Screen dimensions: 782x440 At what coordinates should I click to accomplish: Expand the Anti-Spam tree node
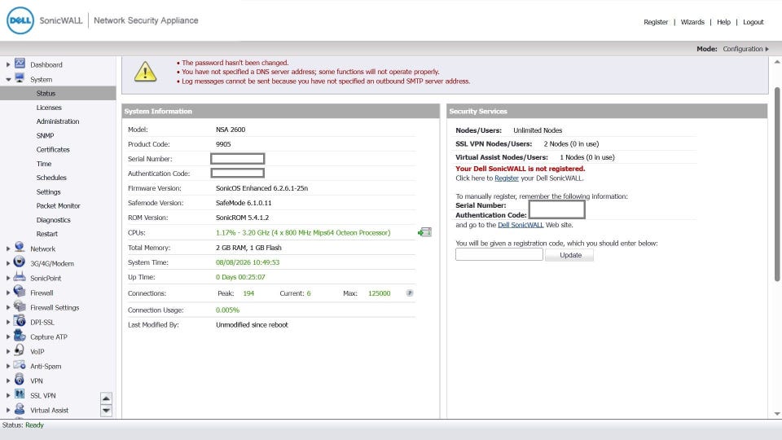point(8,366)
